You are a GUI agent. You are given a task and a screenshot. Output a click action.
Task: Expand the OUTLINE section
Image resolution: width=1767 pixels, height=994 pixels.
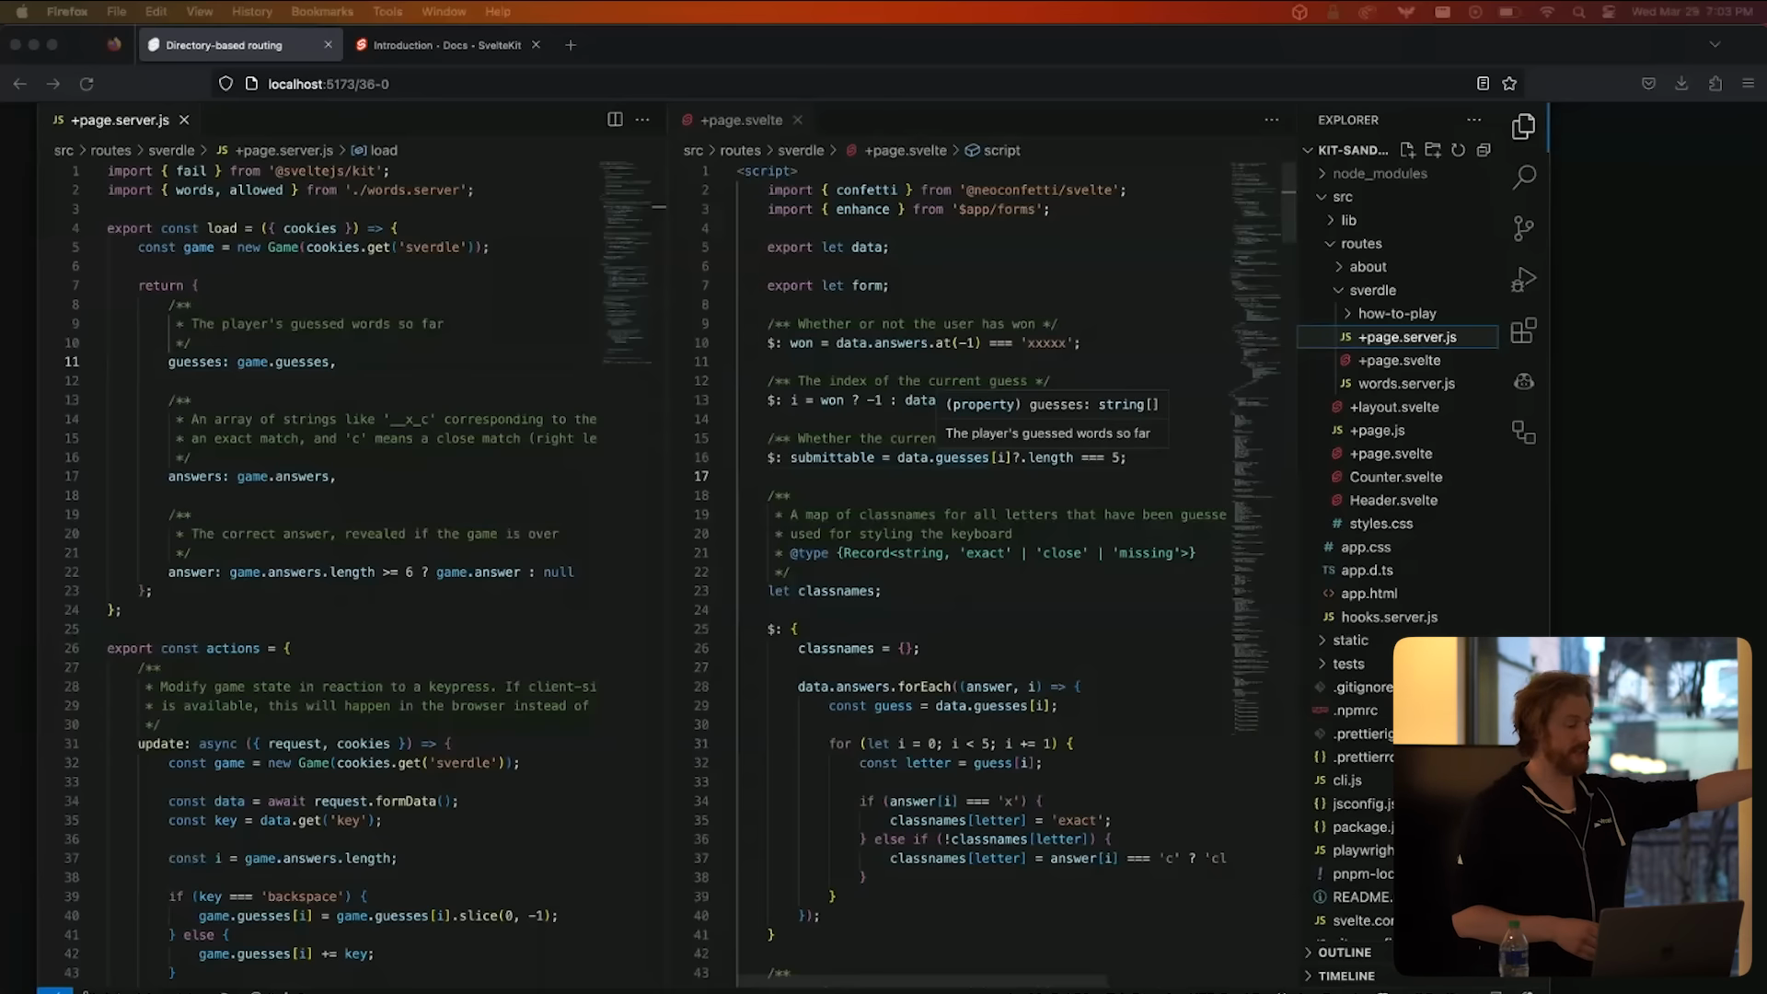[1344, 953]
